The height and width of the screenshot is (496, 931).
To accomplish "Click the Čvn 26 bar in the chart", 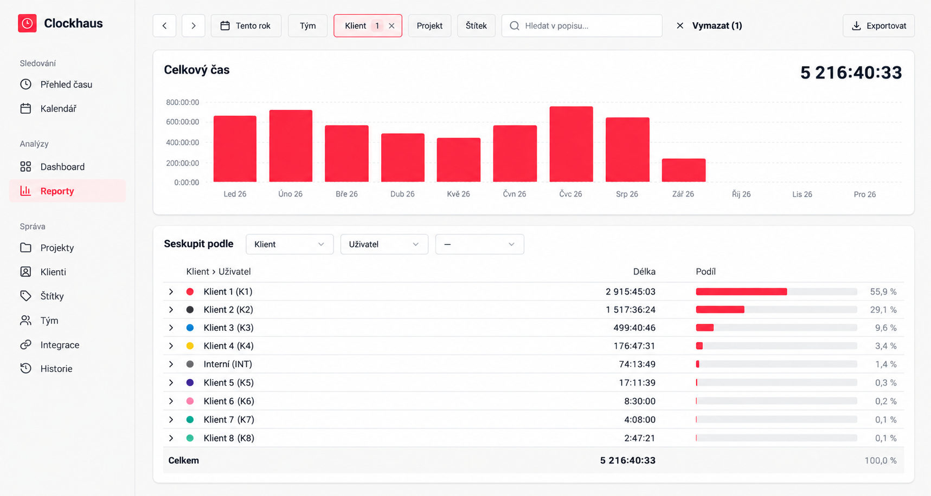I will 515,154.
